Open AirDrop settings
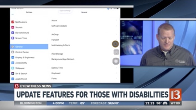The width and height of the screenshot is (196, 110). [x=84, y=34]
